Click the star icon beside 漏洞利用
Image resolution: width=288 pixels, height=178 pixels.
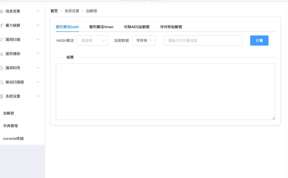tap(2, 68)
